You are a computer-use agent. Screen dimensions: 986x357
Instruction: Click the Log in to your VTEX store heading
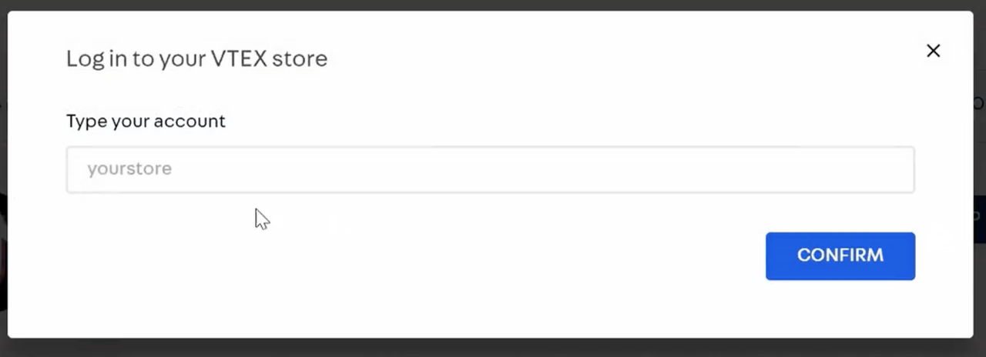click(x=196, y=58)
